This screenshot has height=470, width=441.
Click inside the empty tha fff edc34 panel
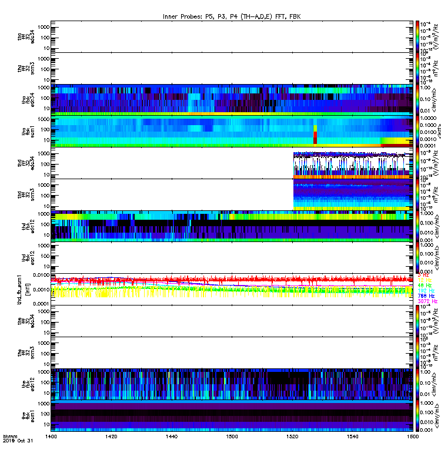point(232,36)
